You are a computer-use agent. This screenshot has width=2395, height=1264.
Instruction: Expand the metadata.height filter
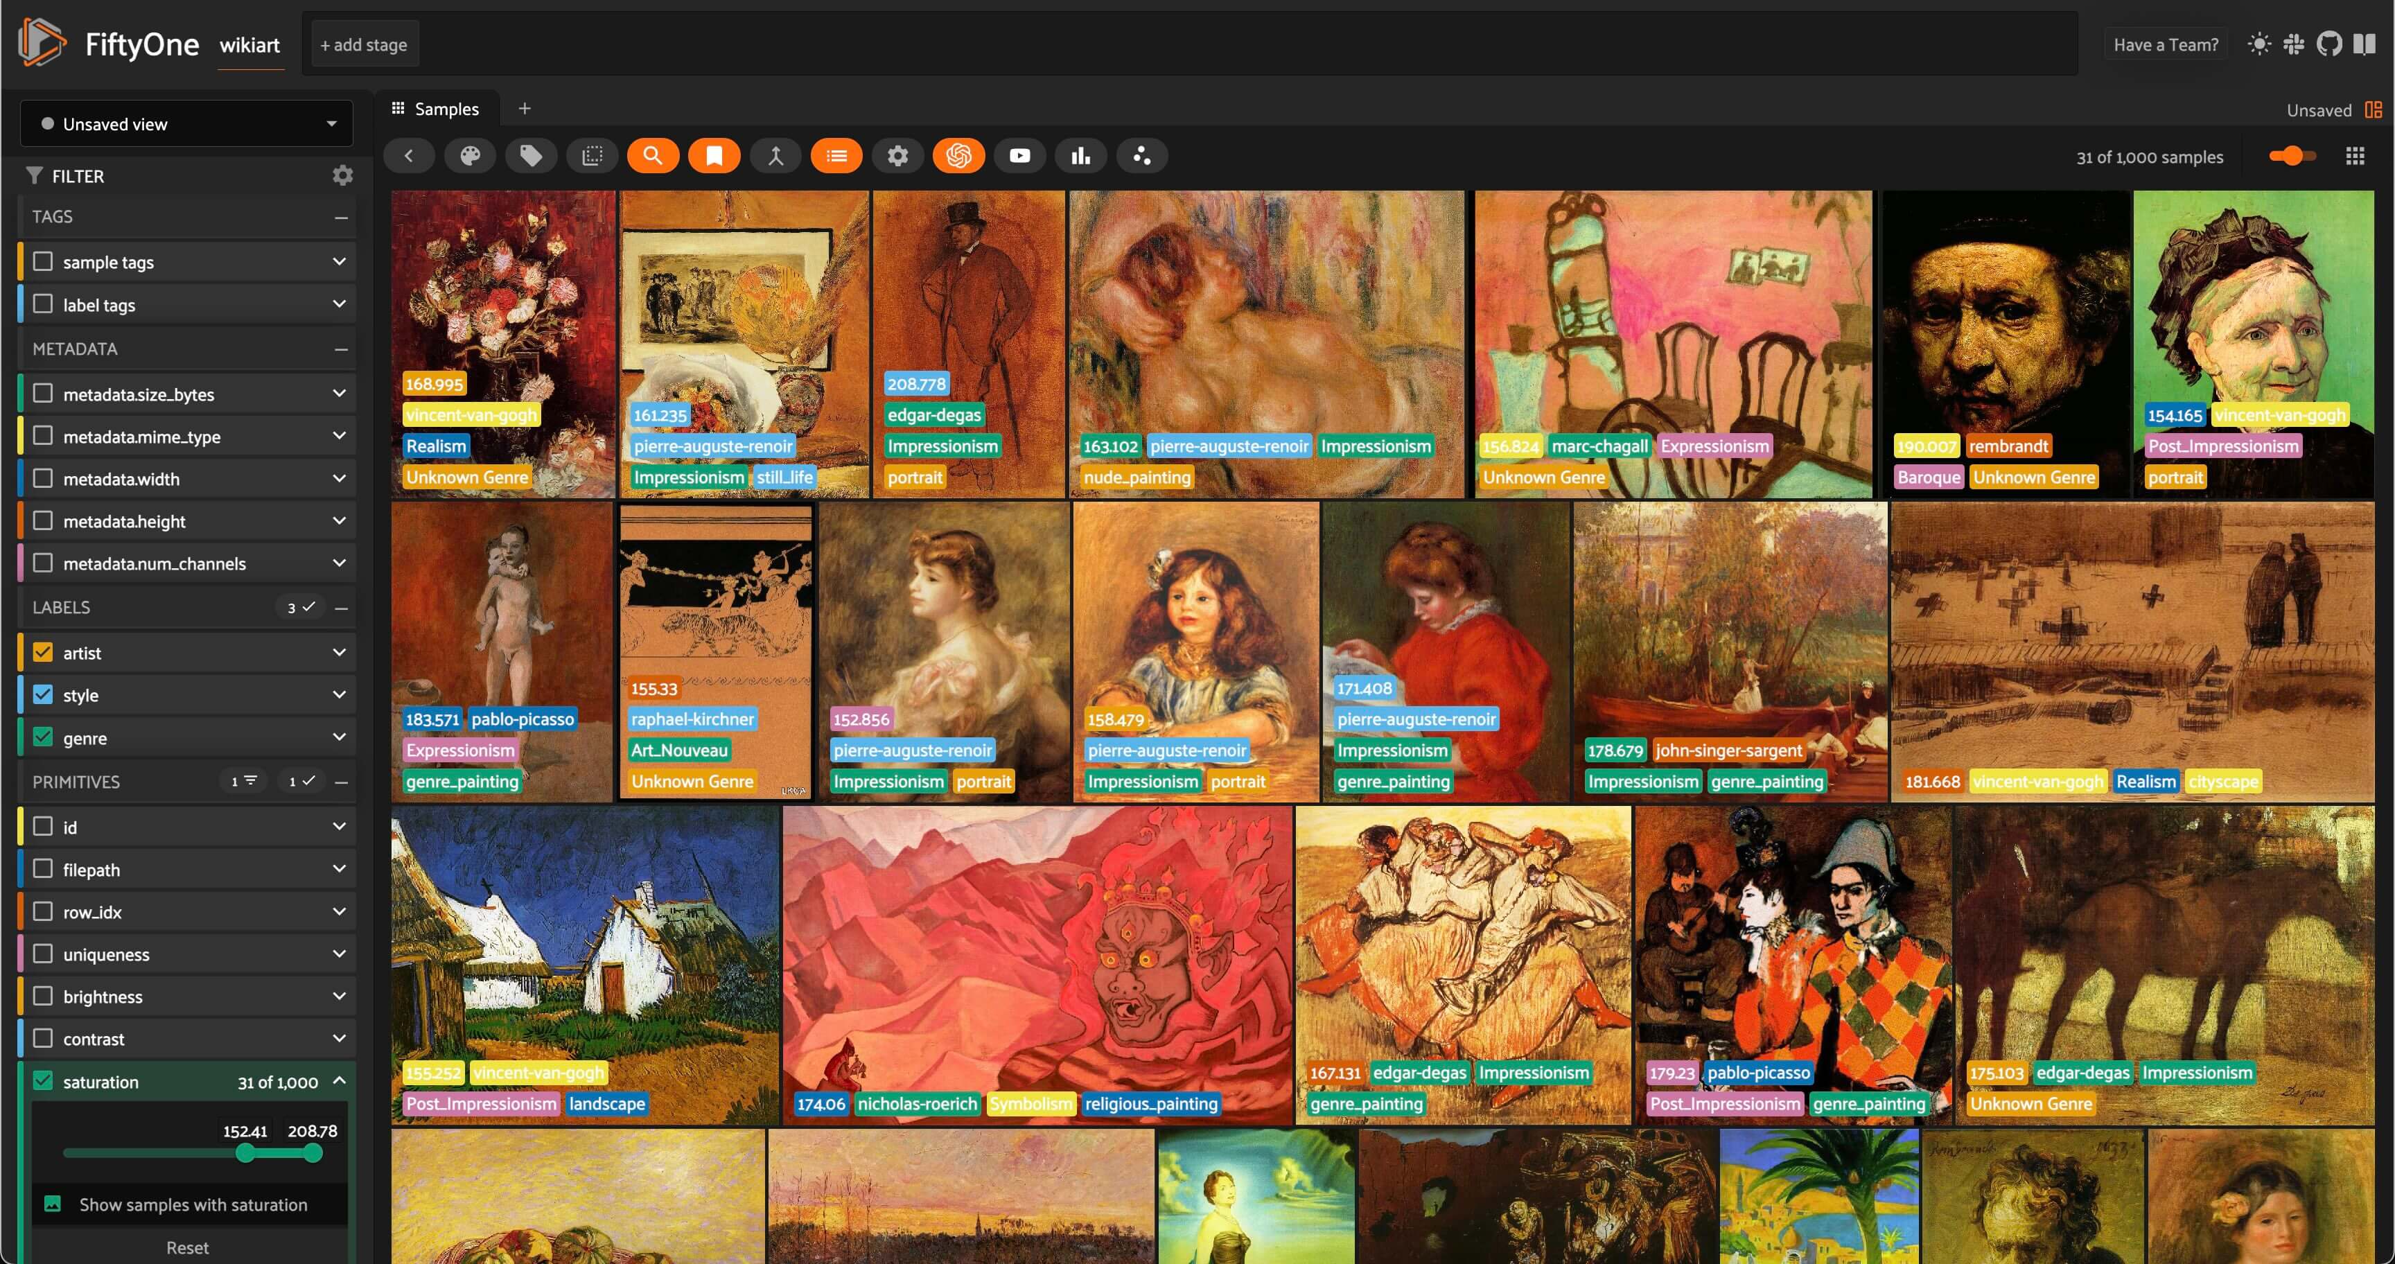(340, 520)
